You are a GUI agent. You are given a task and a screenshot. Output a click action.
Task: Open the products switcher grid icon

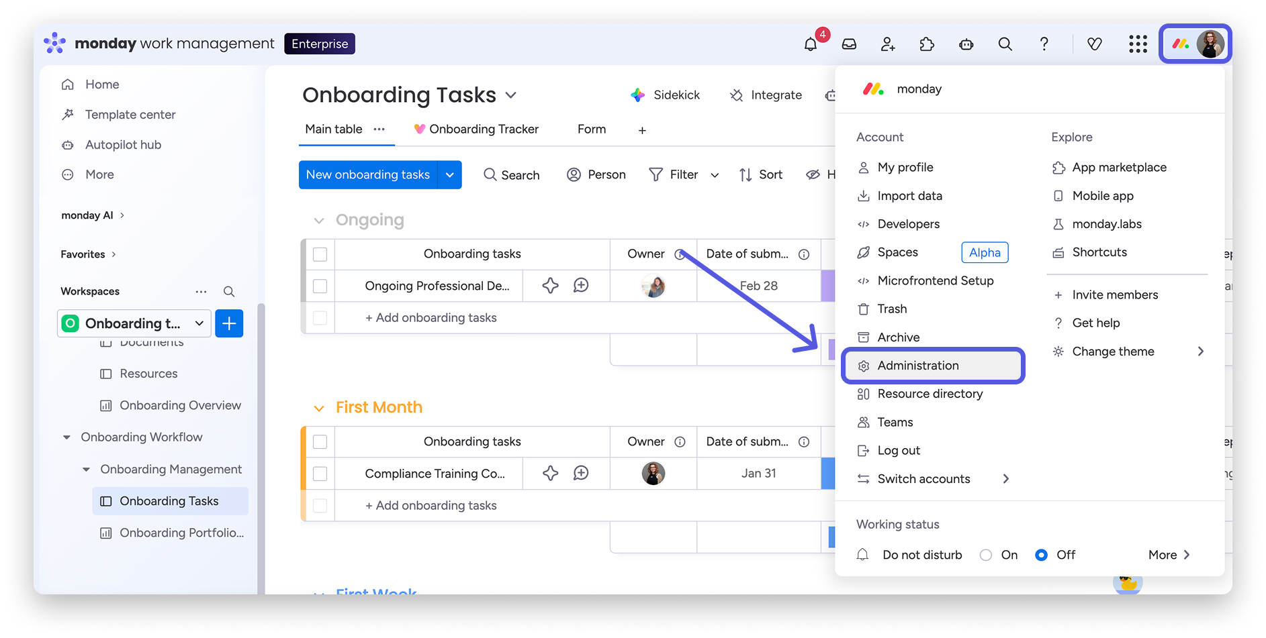1138,44
